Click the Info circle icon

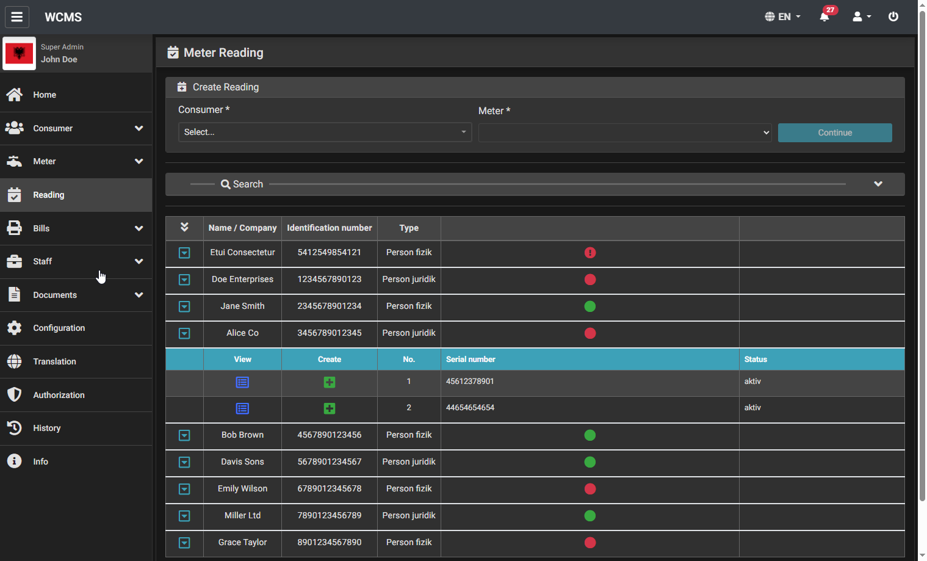point(15,461)
